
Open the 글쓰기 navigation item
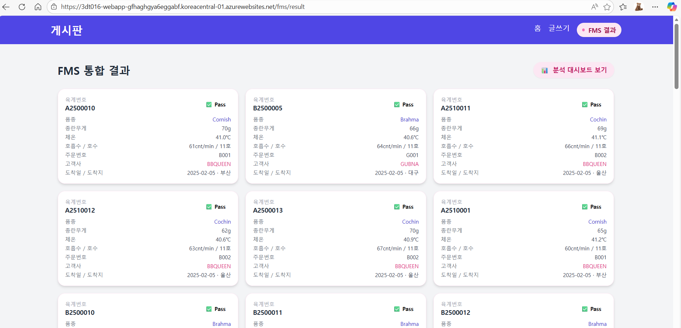(559, 28)
